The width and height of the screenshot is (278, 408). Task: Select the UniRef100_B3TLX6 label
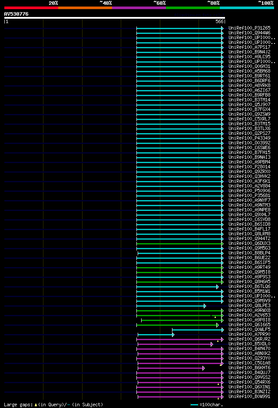249,129
